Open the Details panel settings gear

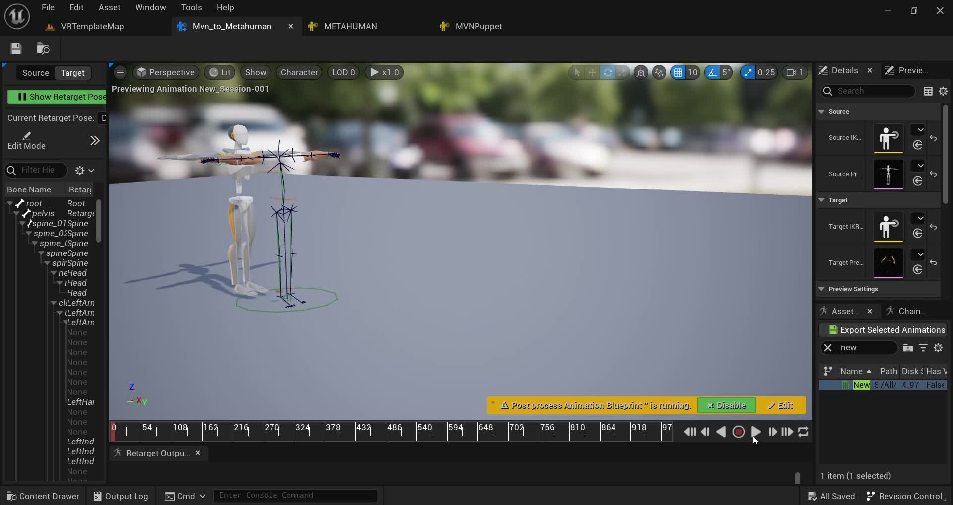943,91
